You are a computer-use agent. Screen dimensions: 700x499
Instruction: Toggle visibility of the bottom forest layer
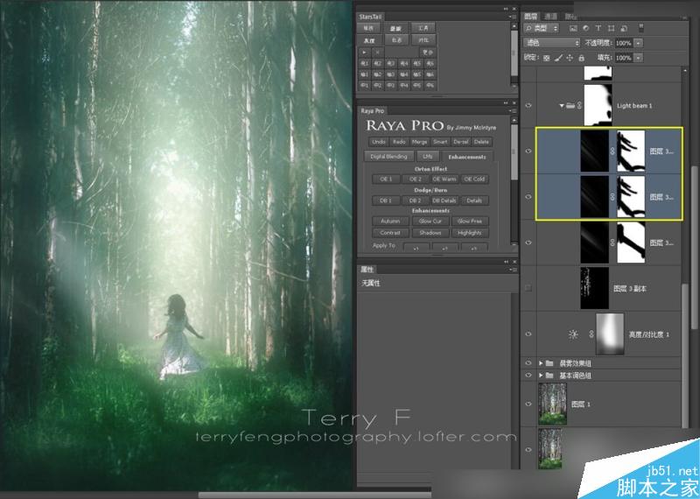(x=528, y=449)
